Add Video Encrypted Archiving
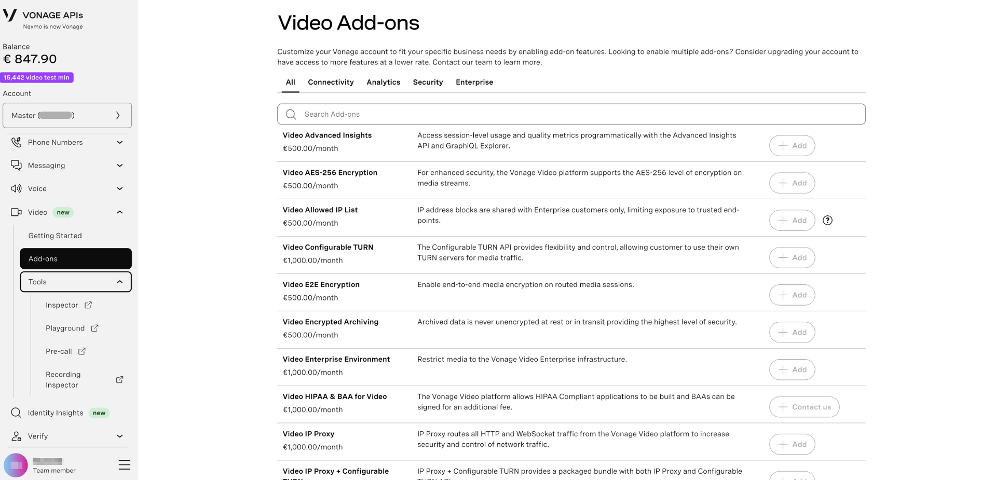The width and height of the screenshot is (995, 480). pos(792,332)
